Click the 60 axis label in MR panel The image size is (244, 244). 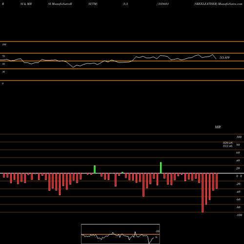[x=238, y=153]
